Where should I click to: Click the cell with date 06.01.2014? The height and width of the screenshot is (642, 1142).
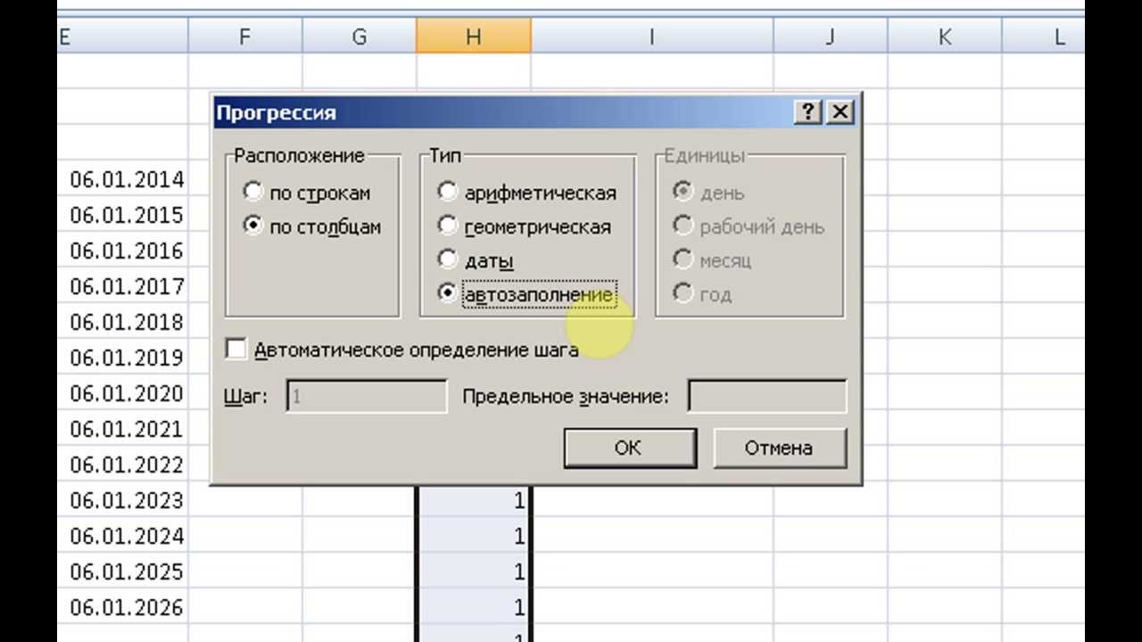[x=123, y=179]
